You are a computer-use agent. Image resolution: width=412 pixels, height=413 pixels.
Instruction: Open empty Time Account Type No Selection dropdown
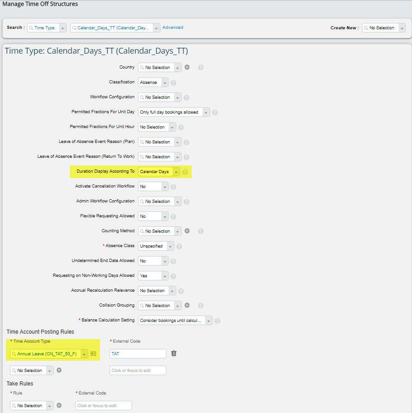point(50,371)
